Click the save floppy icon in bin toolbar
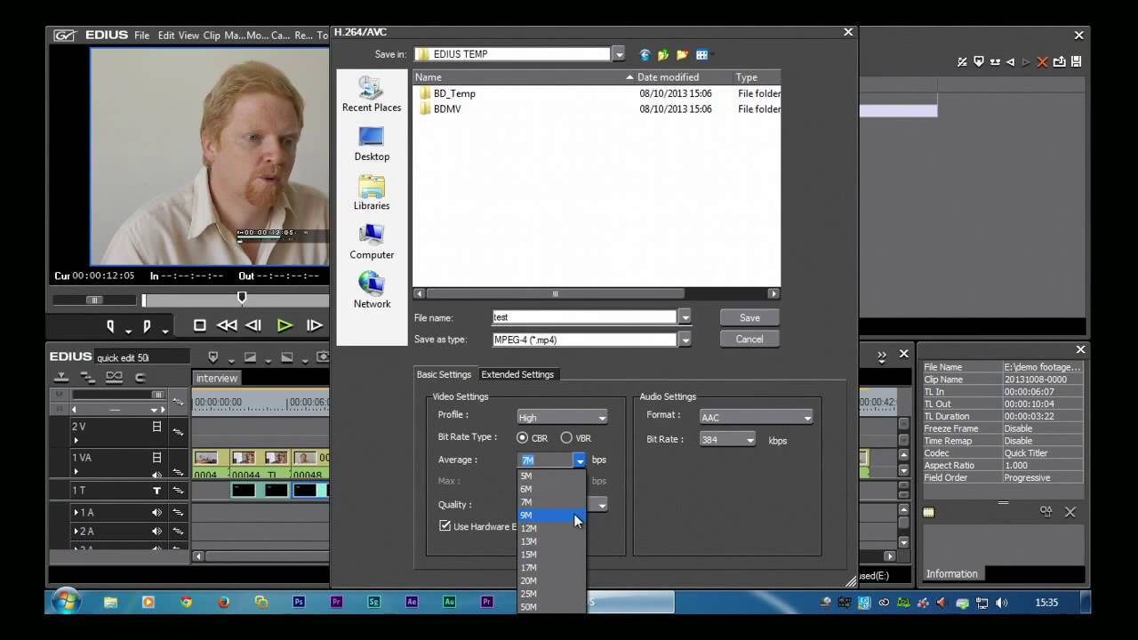Image resolution: width=1138 pixels, height=640 pixels. (1076, 61)
